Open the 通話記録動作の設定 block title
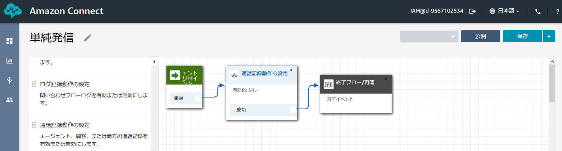562x151 pixels. pos(264,74)
